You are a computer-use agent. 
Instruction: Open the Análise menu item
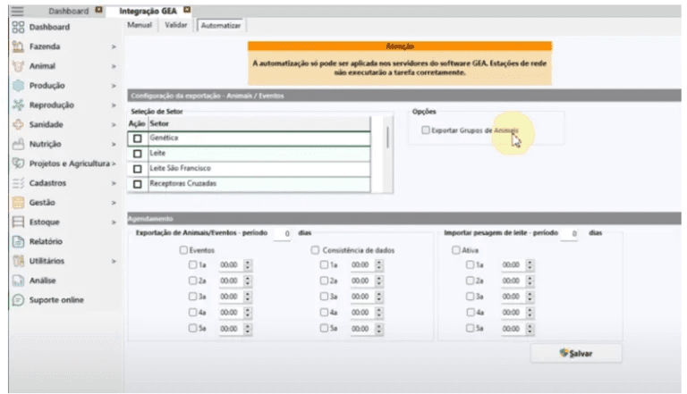[x=43, y=281]
